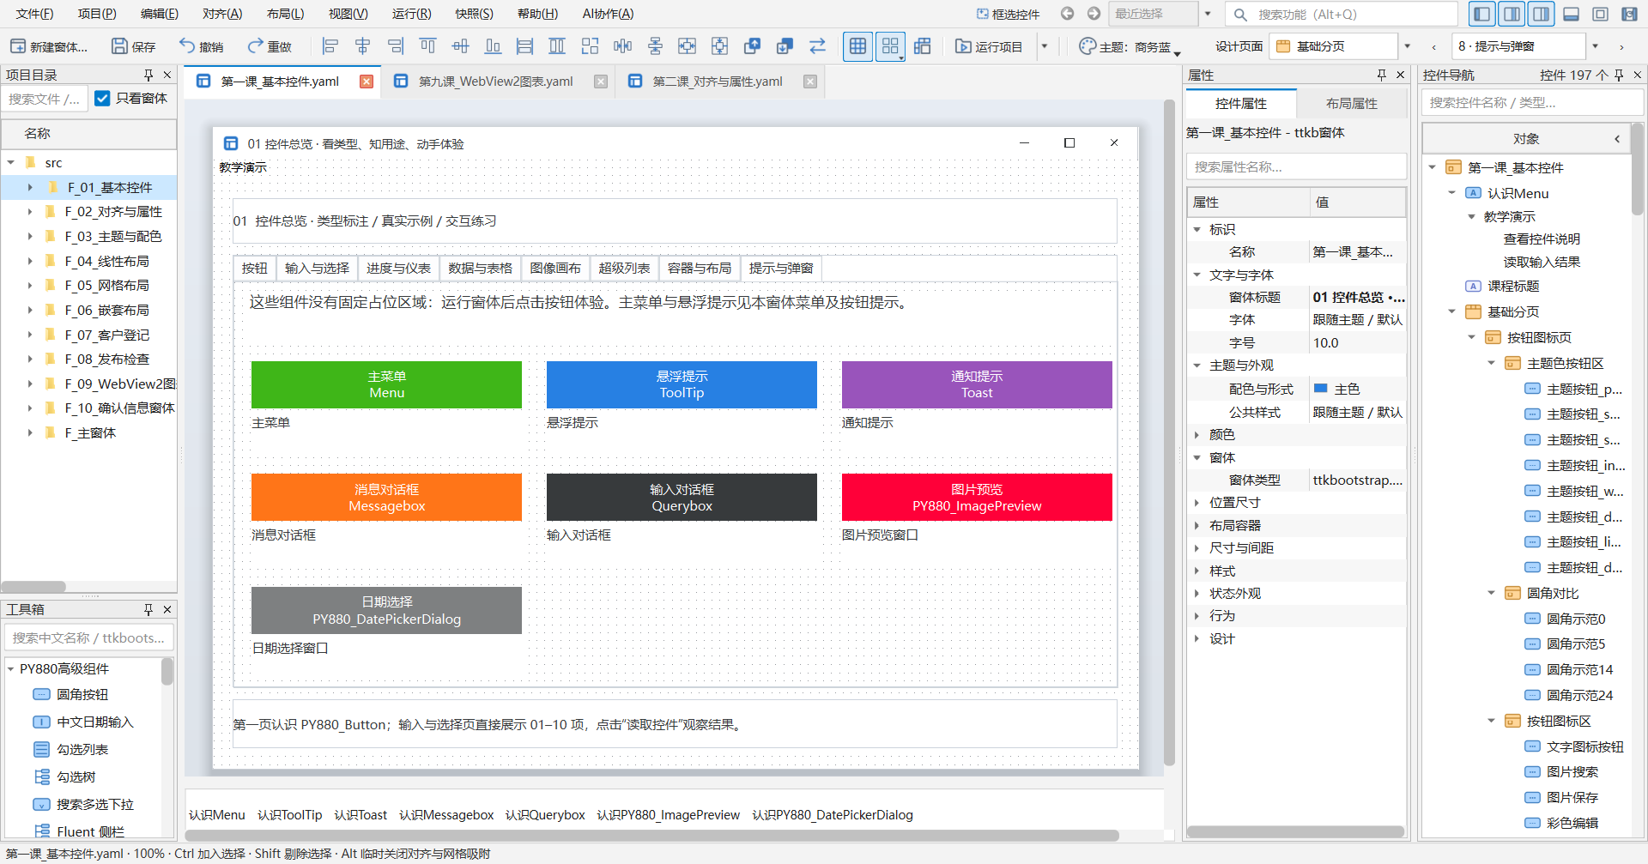Click the align right edges icon
Viewport: 1648px width, 864px height.
[x=396, y=46]
